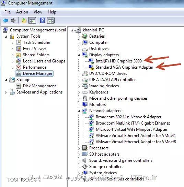Open the Action menu
This screenshot has width=184, height=187.
point(22,12)
